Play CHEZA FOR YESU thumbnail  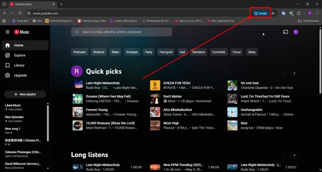point(155,85)
